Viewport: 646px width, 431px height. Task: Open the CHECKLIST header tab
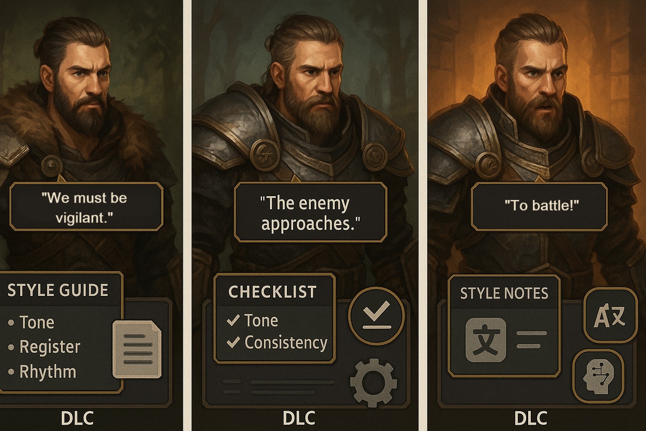coord(273,292)
